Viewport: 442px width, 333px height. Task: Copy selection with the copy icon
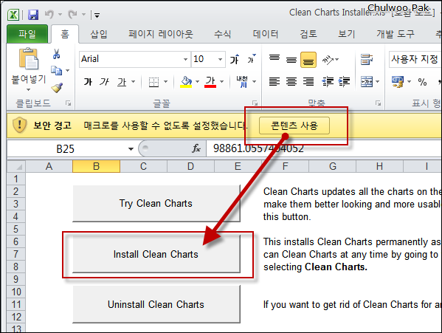(57, 70)
